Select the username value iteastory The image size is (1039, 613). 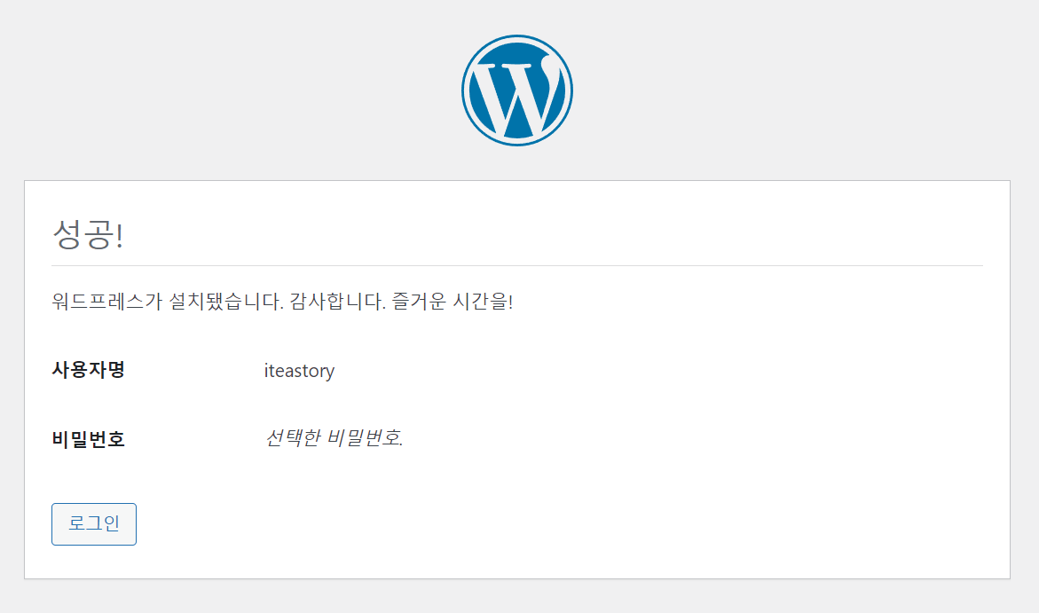[300, 371]
